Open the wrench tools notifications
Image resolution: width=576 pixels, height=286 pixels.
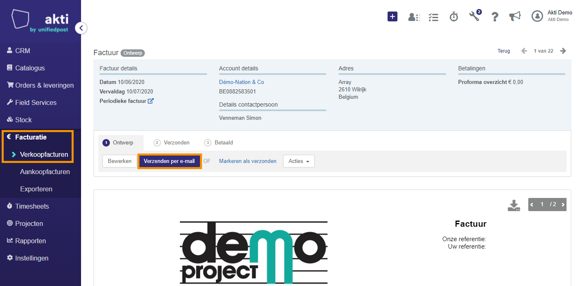(475, 16)
